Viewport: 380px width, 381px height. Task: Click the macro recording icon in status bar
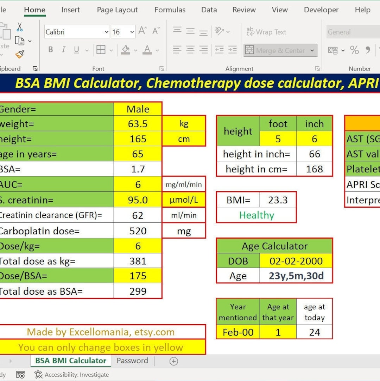pyautogui.click(x=20, y=375)
